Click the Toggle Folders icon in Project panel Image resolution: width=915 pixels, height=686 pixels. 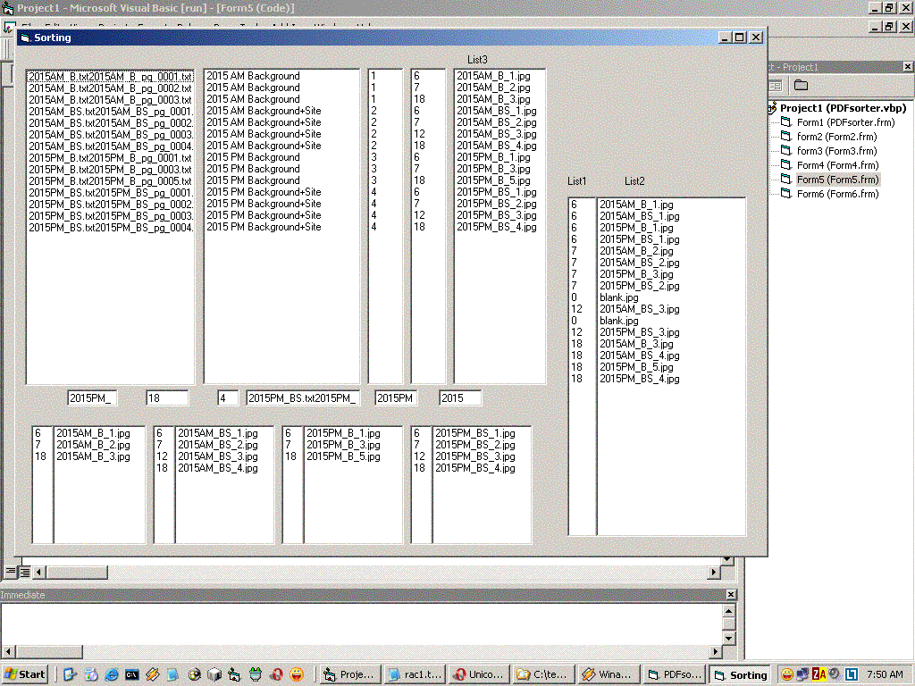(x=802, y=86)
